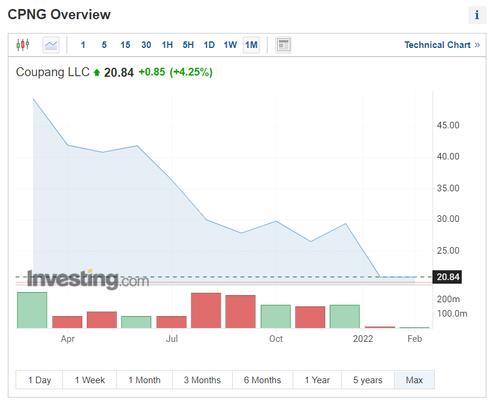The width and height of the screenshot is (490, 400).
Task: Click the 45.00 price axis label
Action: (448, 125)
